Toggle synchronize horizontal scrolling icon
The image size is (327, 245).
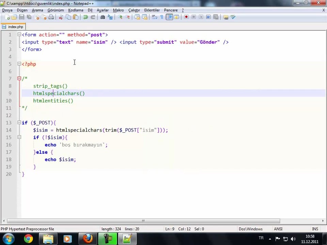[x=144, y=17]
